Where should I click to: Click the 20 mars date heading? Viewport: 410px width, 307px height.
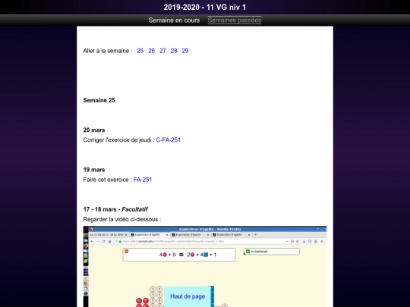[x=94, y=130]
